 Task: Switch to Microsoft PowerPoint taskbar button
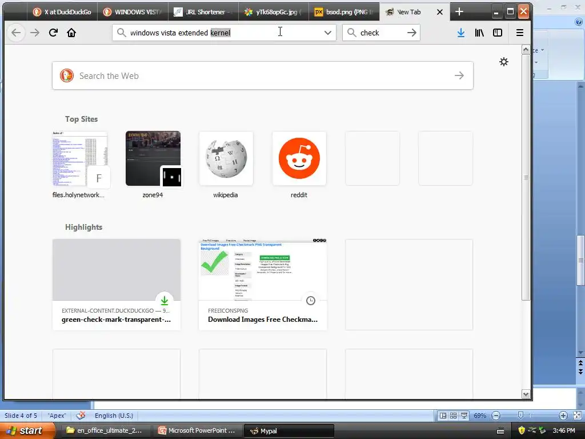coord(197,430)
